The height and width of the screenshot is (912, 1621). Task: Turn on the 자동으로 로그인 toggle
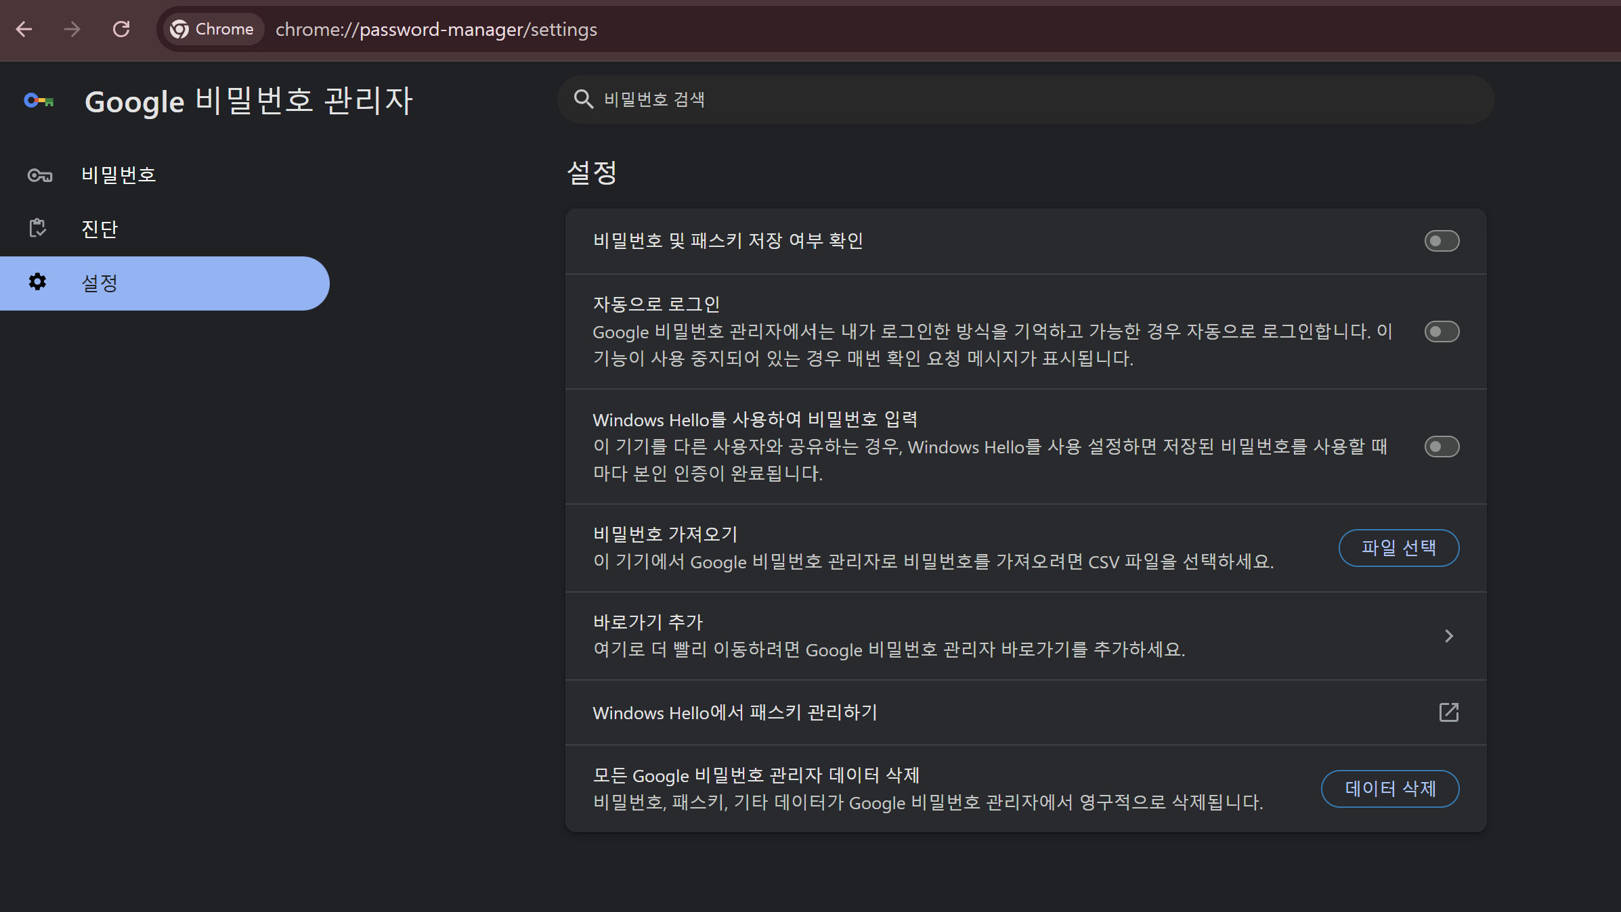coord(1442,332)
